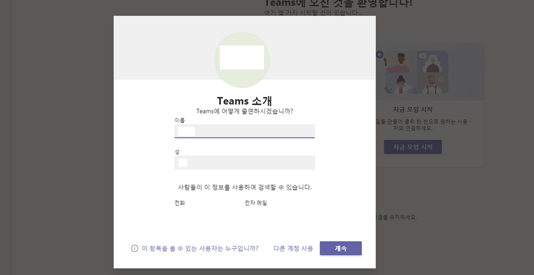Click the Teams에 어떻게 출연하시겠습니까? subtitle
The width and height of the screenshot is (534, 275).
point(244,112)
